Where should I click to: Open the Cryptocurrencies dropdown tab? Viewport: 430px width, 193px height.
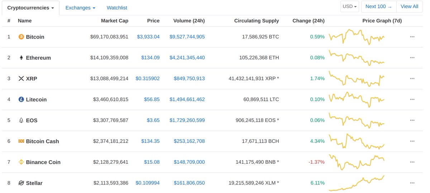(x=30, y=8)
